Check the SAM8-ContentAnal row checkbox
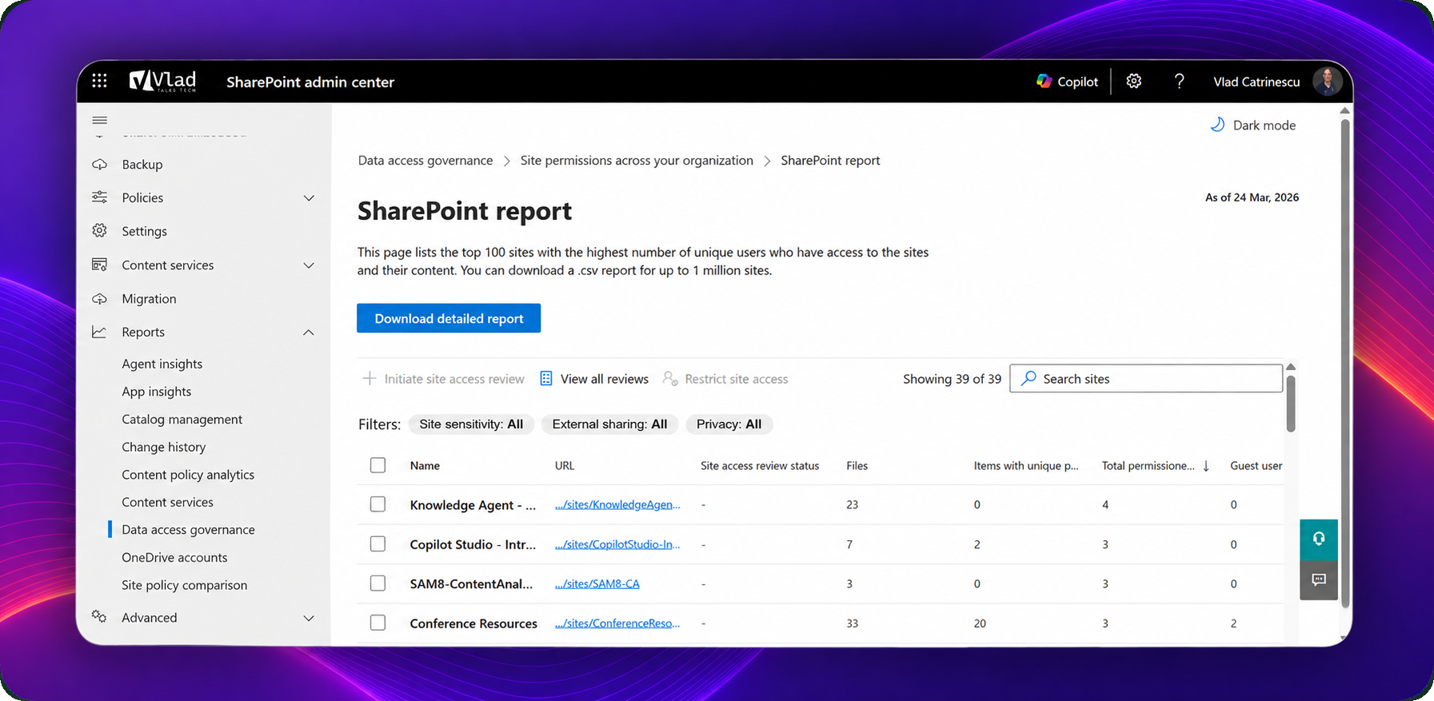 pos(378,584)
